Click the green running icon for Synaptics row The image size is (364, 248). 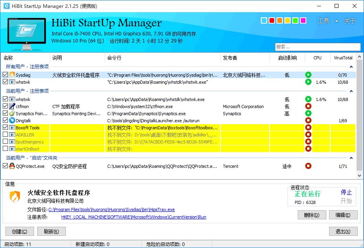(x=308, y=114)
